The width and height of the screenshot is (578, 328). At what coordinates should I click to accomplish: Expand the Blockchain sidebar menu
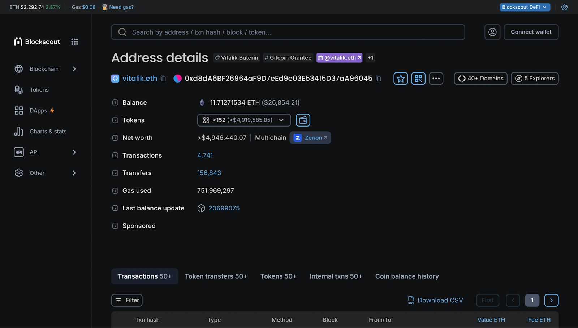point(46,69)
